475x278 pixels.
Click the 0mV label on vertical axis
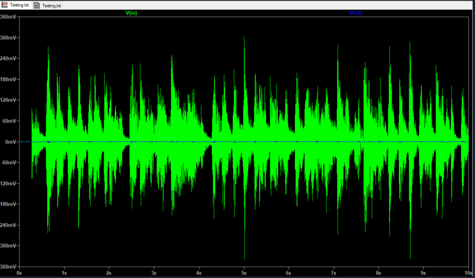[11, 142]
